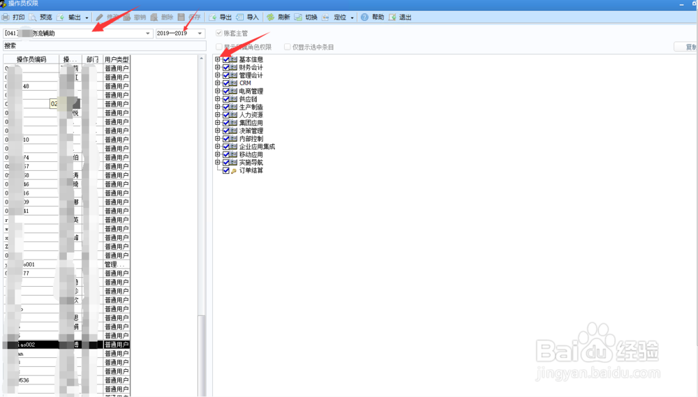Uncheck the CRM permission checkbox
The width and height of the screenshot is (698, 397).
[x=226, y=83]
